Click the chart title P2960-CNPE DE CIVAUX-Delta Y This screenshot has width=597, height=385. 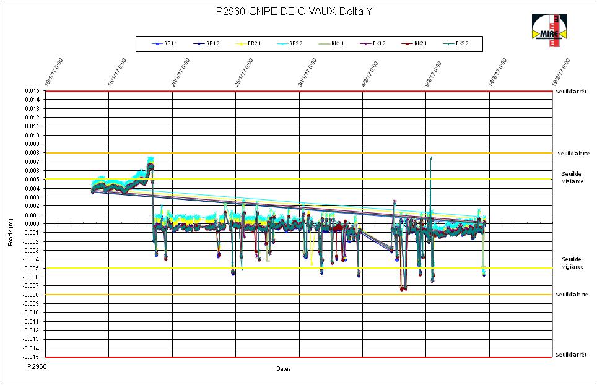click(x=294, y=12)
